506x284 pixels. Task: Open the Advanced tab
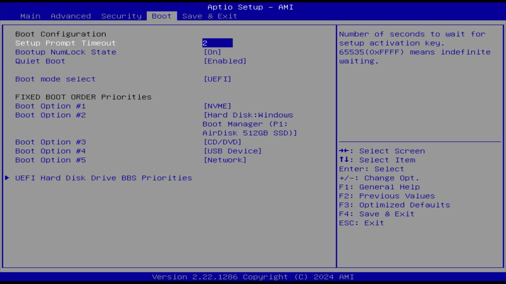pyautogui.click(x=71, y=16)
